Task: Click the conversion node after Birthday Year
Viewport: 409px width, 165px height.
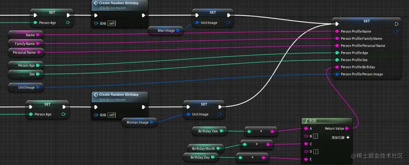Action: (x=261, y=131)
